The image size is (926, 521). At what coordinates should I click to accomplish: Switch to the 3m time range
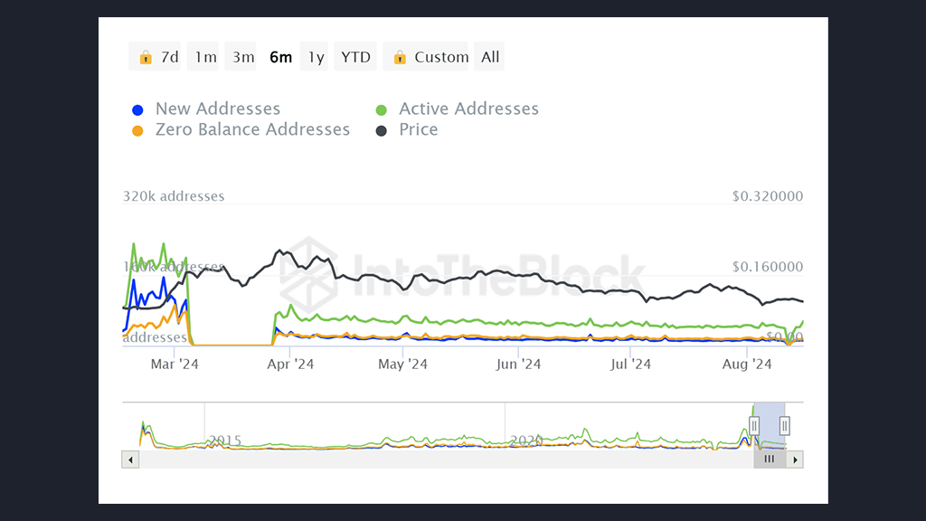click(x=243, y=57)
